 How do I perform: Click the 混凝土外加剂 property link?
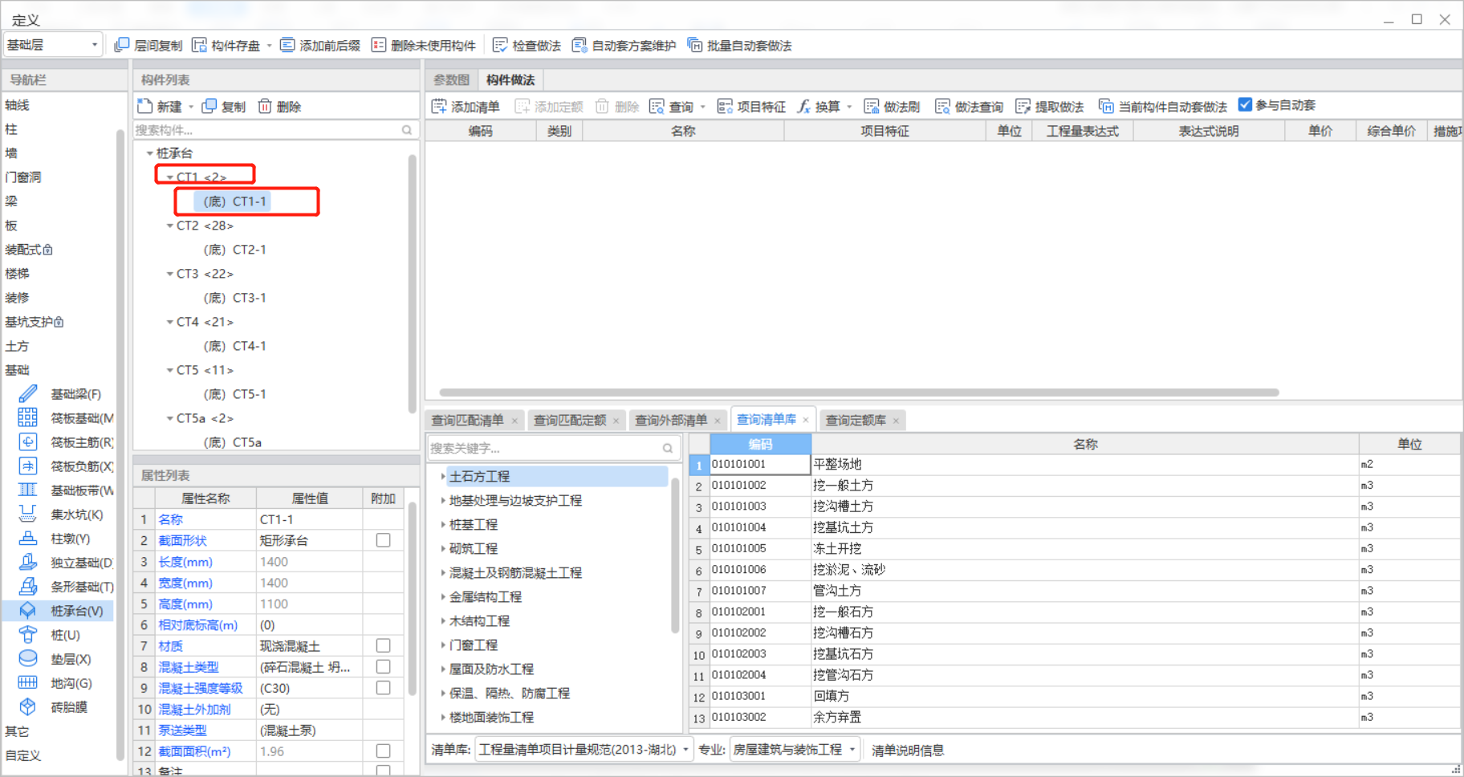(194, 709)
